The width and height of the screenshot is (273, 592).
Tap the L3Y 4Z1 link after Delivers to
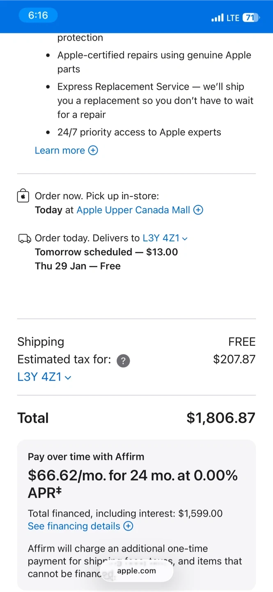coord(161,238)
